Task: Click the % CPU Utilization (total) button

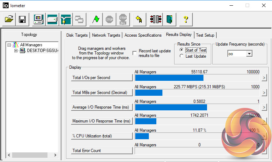Action: 102,136
